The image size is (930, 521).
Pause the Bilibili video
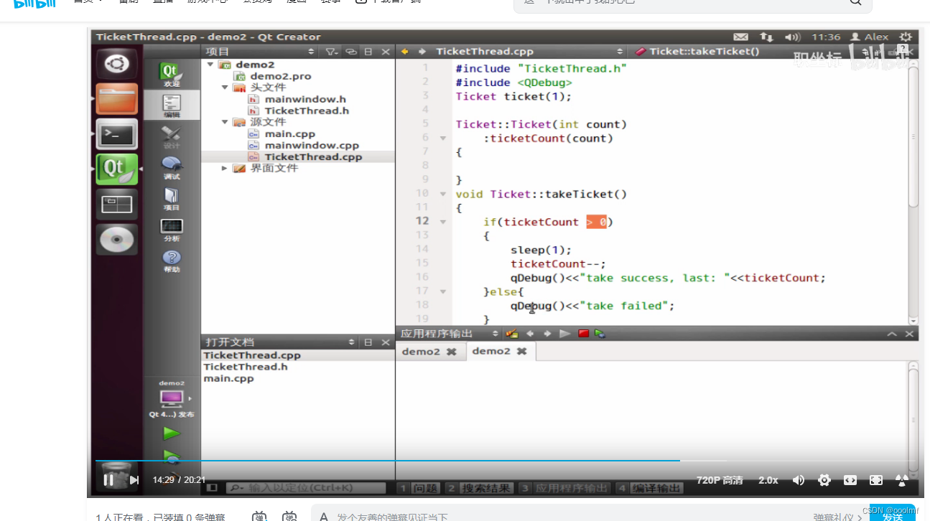pyautogui.click(x=108, y=480)
